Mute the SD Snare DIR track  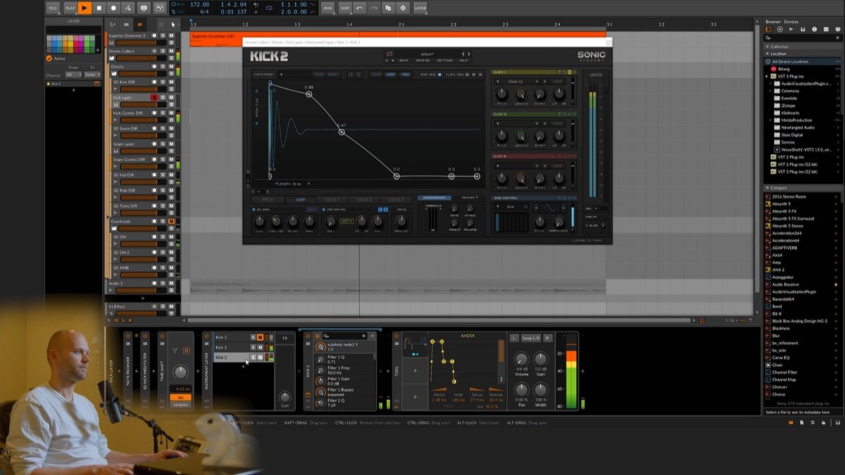point(171,128)
